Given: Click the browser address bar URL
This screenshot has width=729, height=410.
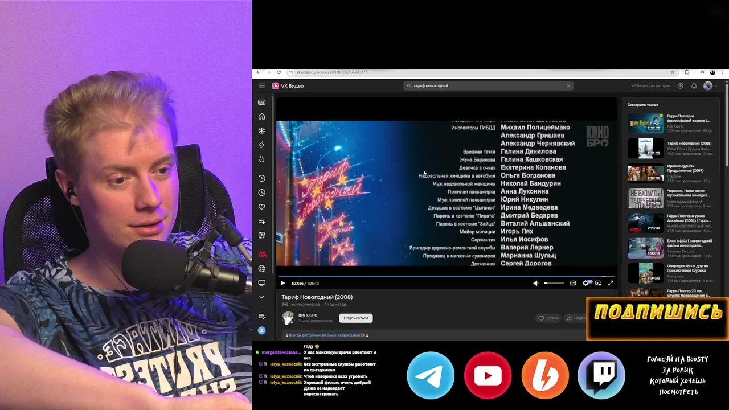Looking at the screenshot, I should (331, 72).
